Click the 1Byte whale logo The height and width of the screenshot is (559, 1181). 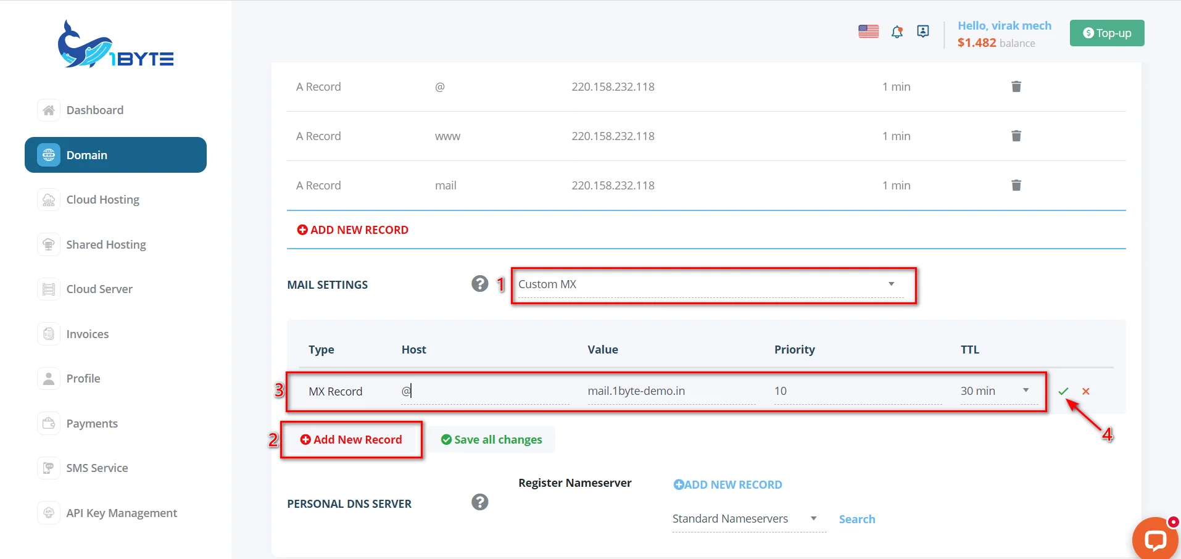[x=116, y=44]
